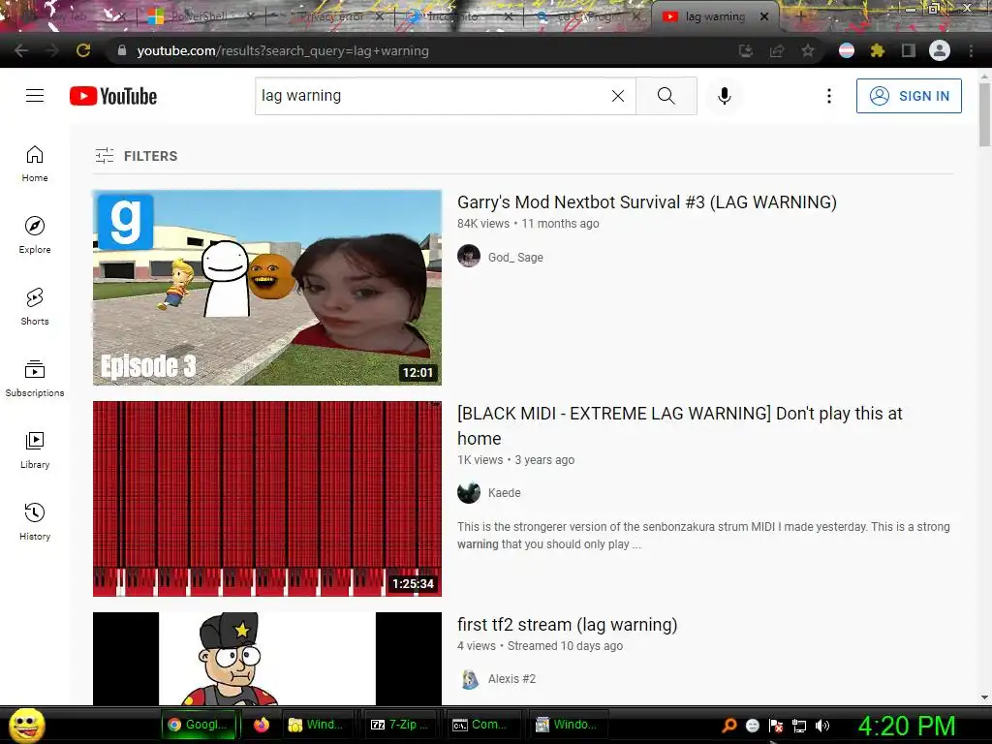The image size is (992, 744).
Task: Open Kaede channel avatar
Action: (469, 492)
